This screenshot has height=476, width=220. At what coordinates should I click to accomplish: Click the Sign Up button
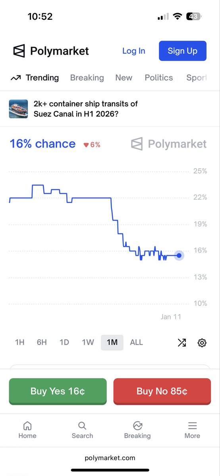183,51
